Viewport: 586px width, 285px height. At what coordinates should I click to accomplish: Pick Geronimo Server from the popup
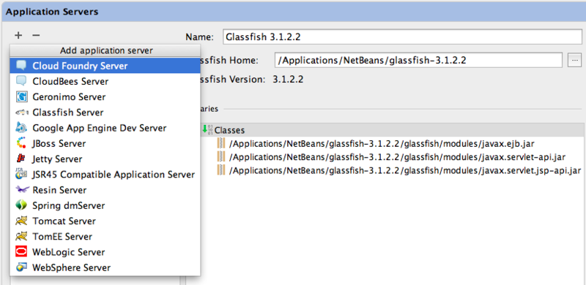point(105,97)
